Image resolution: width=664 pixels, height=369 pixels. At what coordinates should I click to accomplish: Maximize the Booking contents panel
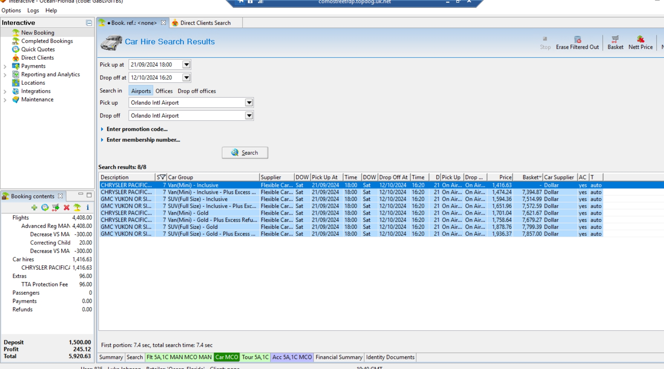coord(89,195)
